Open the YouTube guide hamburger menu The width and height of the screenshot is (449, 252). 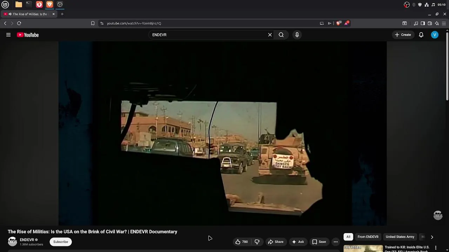8,35
